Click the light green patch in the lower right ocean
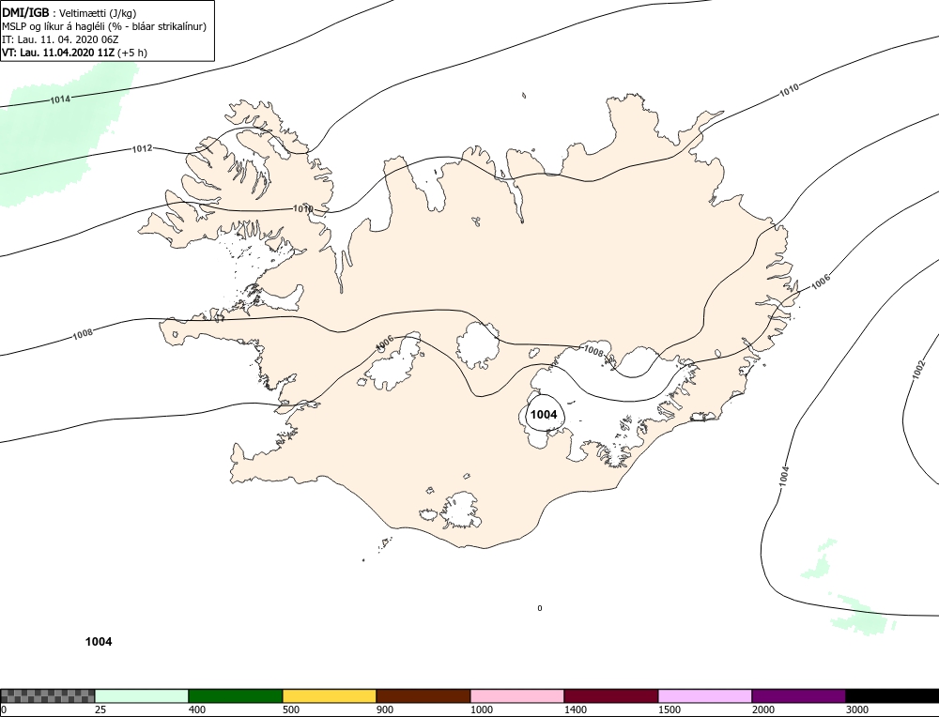The image size is (939, 717). click(x=860, y=617)
